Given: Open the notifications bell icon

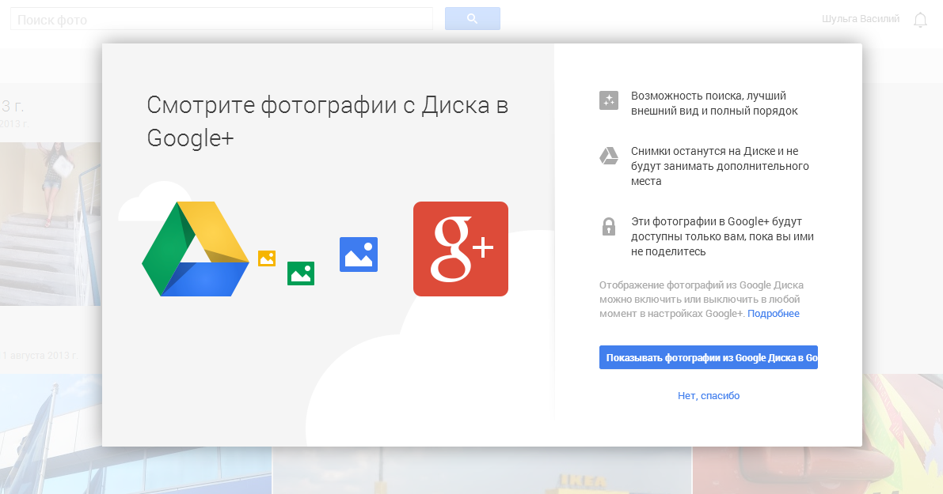Looking at the screenshot, I should click(920, 20).
